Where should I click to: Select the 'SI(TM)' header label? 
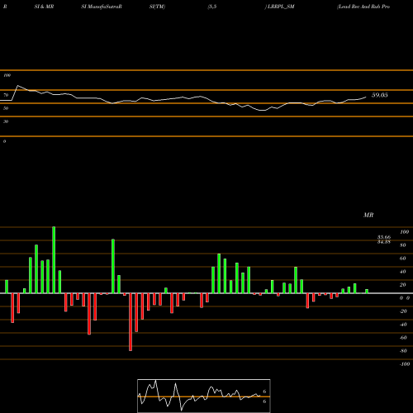(x=157, y=7)
